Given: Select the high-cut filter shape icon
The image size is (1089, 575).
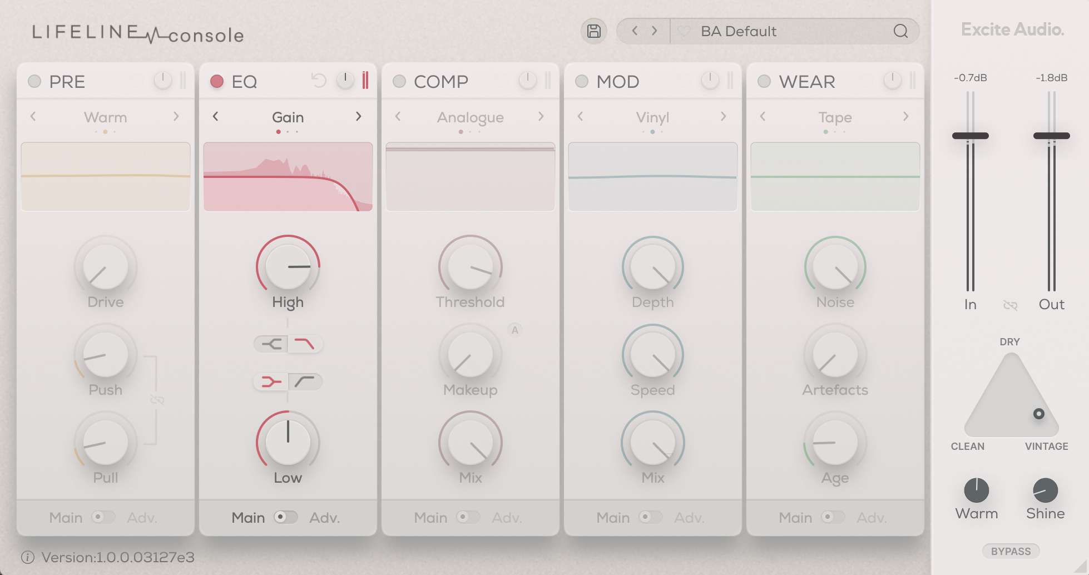Looking at the screenshot, I should tap(305, 344).
